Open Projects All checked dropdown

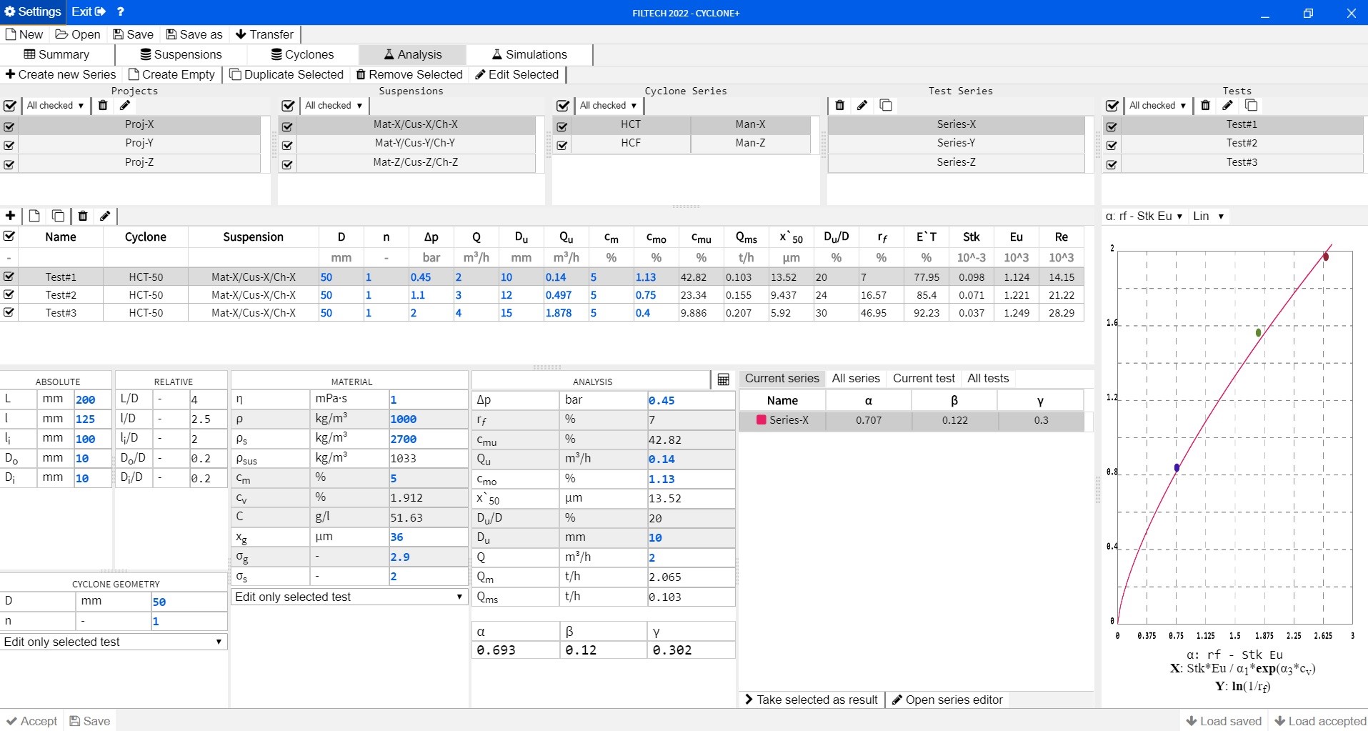[x=55, y=105]
